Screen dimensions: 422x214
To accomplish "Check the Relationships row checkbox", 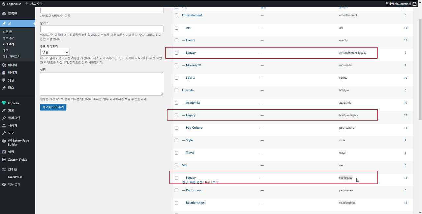I will point(176,203).
